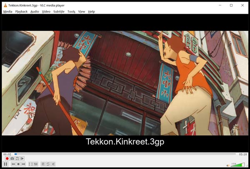Open extended settings equalizer icon
The height and width of the screenshot is (169, 250).
(36, 164)
